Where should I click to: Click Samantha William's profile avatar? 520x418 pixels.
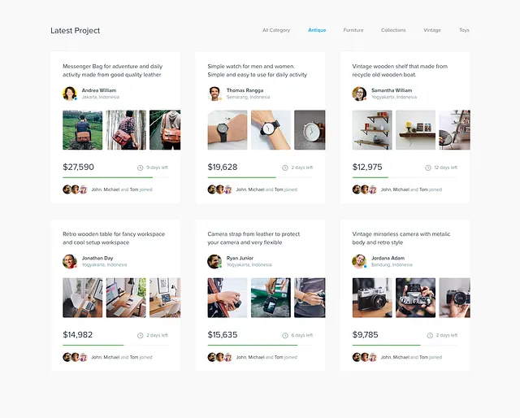point(359,94)
